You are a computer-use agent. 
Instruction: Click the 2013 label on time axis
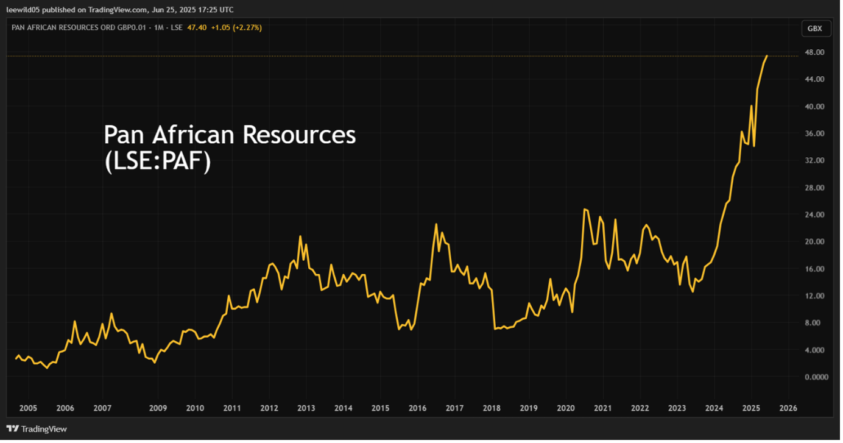pyautogui.click(x=306, y=408)
